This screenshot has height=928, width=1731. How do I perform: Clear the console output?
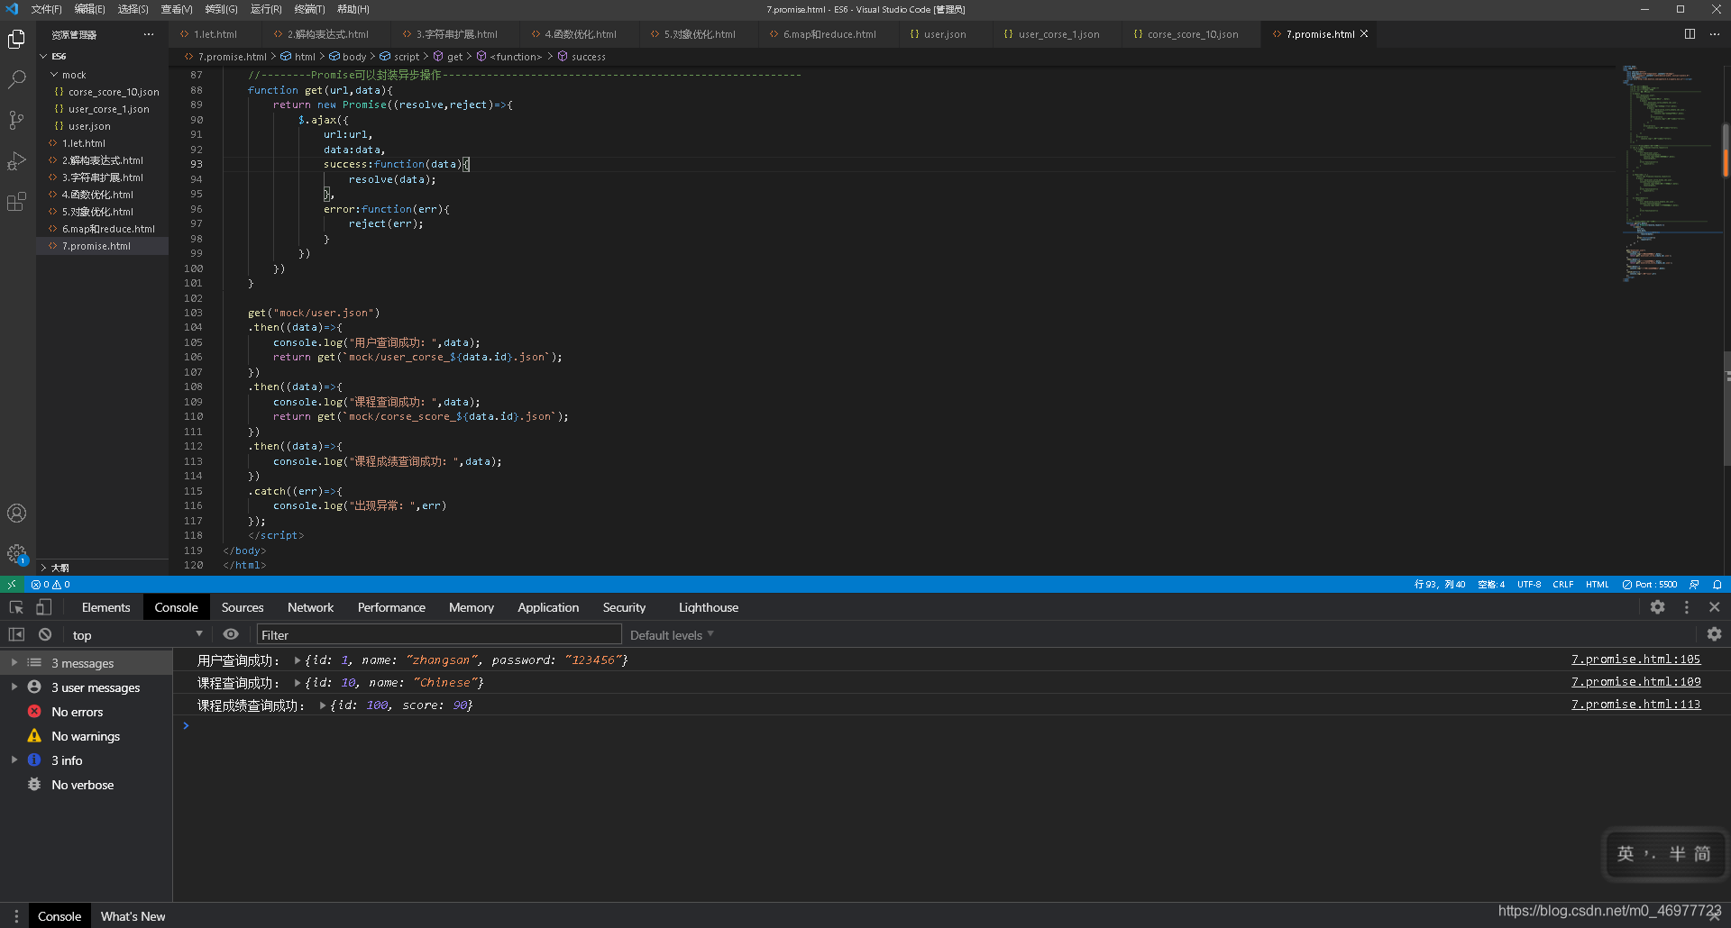(x=45, y=634)
